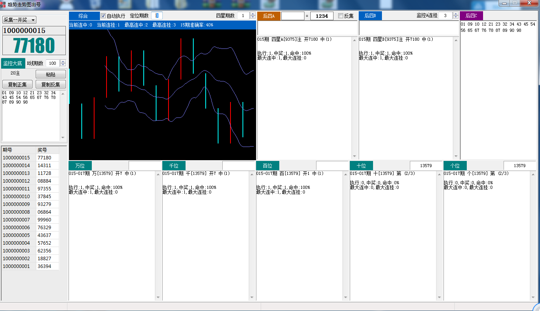Click the K线期数 value field showing 100
The image size is (540, 311).
point(53,63)
